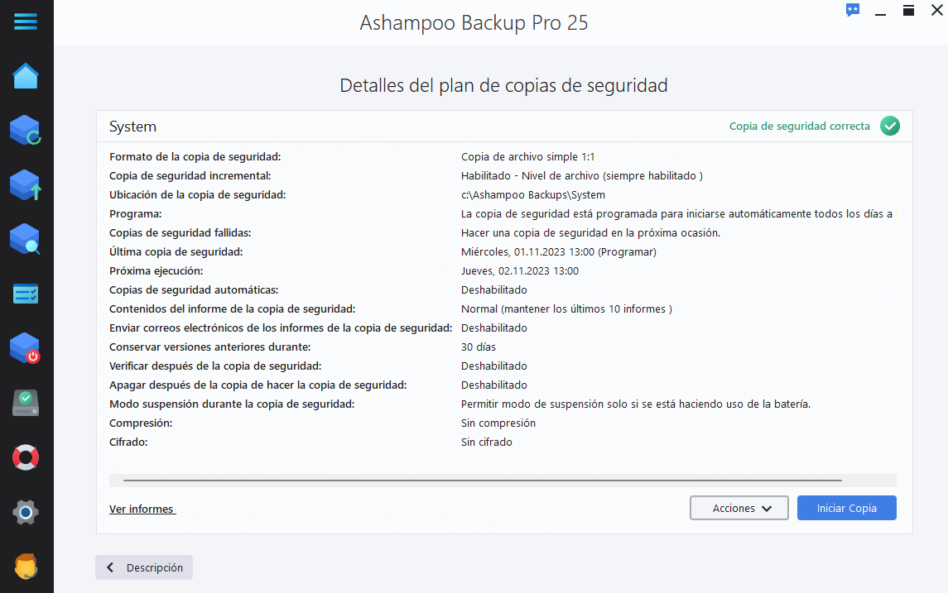This screenshot has width=948, height=593.
Task: Maximize the Ashampoo Backup Pro window
Action: pyautogui.click(x=908, y=11)
